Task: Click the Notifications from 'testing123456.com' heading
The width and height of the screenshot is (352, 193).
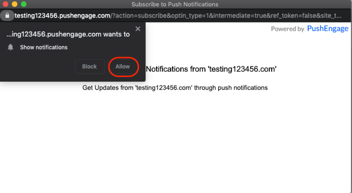Action: [x=211, y=69]
